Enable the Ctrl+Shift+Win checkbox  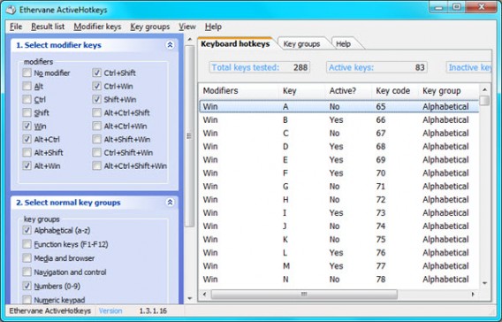click(96, 152)
